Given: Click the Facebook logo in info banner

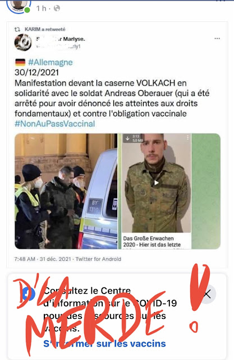Looking at the screenshot, I should (x=27, y=294).
